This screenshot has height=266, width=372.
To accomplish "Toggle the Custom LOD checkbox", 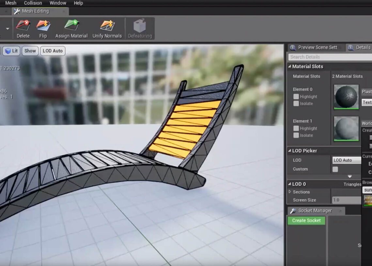I will (x=335, y=169).
